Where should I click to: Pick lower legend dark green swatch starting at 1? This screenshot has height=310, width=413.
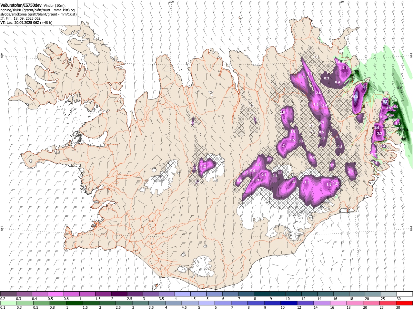(x=74, y=303)
